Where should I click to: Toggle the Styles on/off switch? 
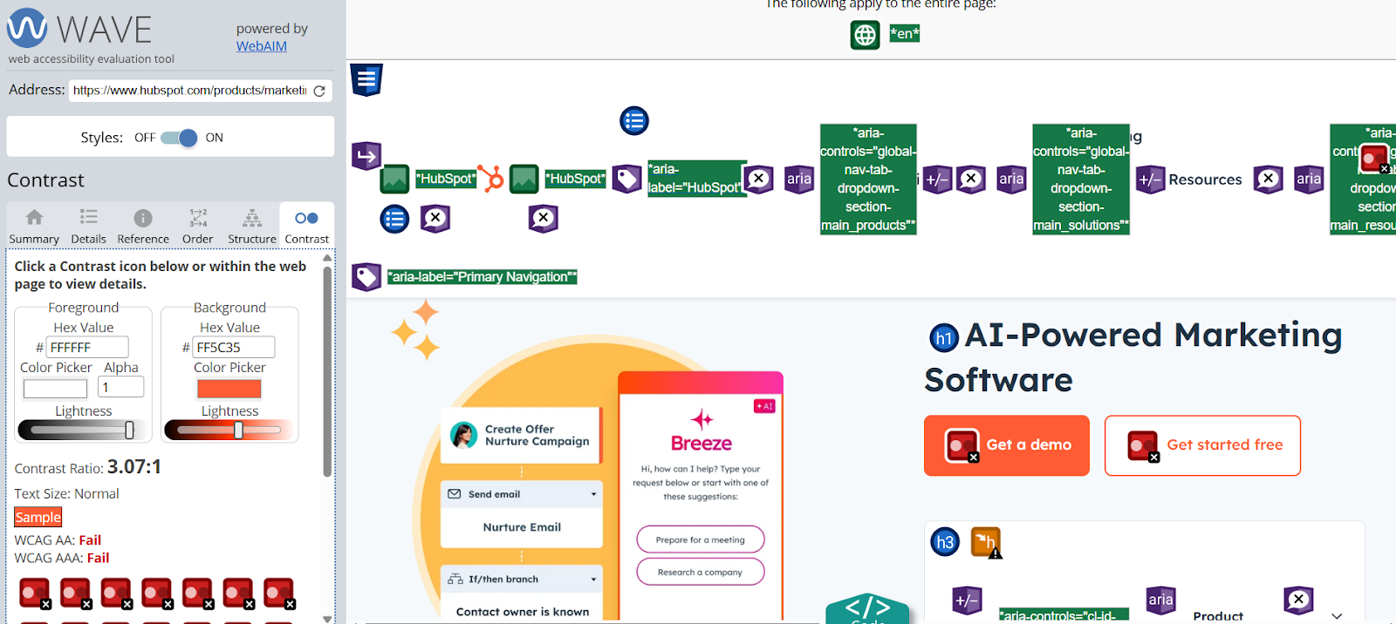pyautogui.click(x=179, y=138)
